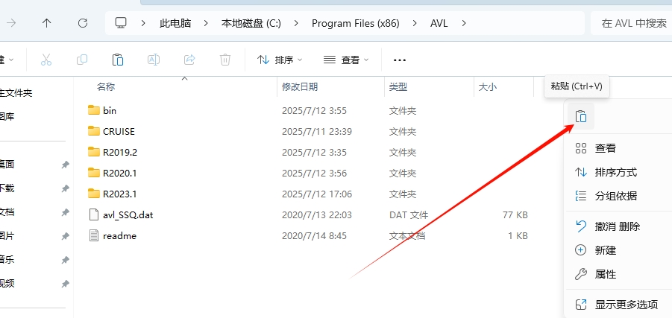Select 分组依据 in the context menu
This screenshot has height=318, width=672.
[619, 196]
